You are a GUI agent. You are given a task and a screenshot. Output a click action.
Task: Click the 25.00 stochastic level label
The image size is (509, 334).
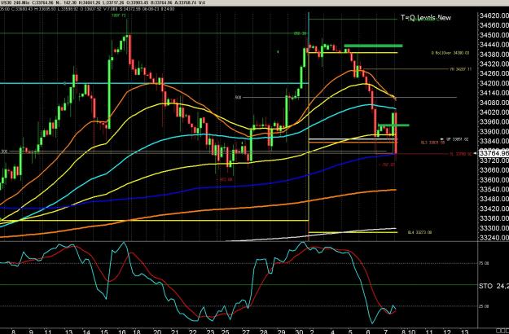pyautogui.click(x=485, y=306)
